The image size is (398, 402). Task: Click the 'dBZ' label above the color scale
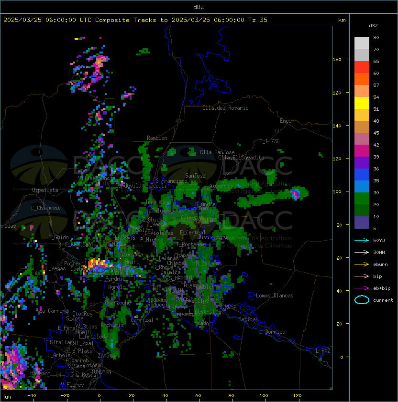tap(373, 26)
